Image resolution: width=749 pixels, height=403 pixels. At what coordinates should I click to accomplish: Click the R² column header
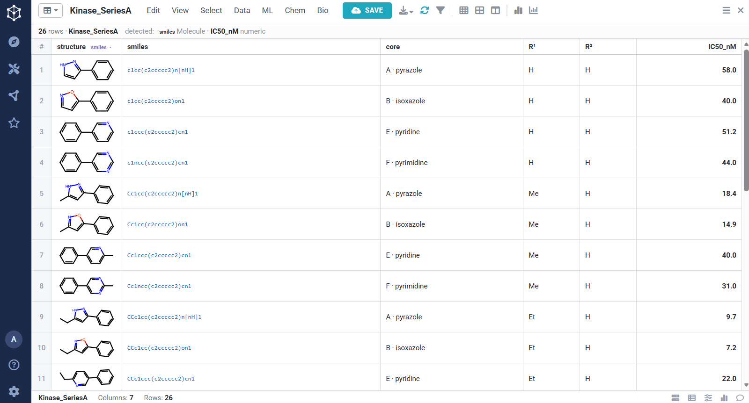(x=608, y=47)
